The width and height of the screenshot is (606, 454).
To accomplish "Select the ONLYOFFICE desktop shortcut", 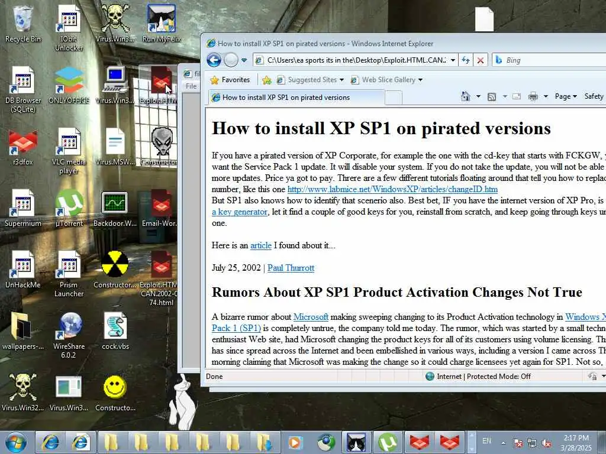I will (69, 85).
